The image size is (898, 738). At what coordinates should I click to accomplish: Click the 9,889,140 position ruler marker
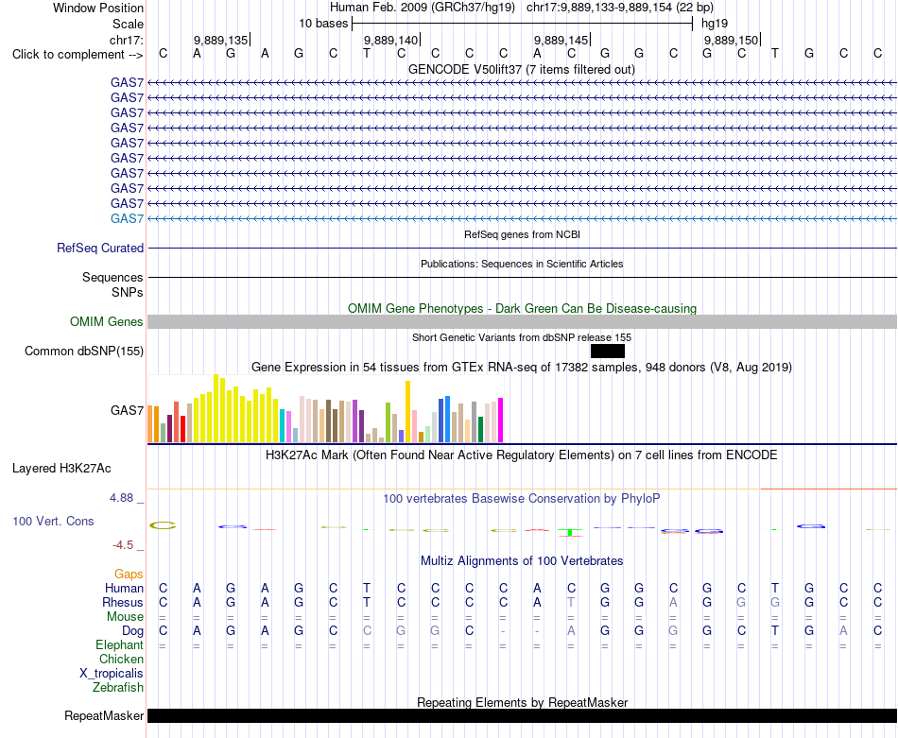391,40
